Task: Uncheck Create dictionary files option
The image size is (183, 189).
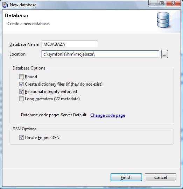Action: click(21, 84)
